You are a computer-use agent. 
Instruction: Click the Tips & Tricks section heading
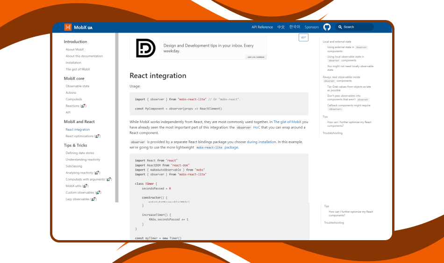click(75, 145)
